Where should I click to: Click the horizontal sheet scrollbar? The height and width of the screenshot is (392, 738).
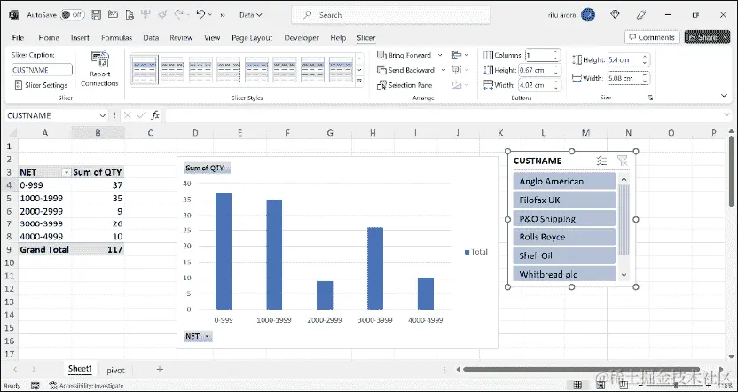click(581, 370)
